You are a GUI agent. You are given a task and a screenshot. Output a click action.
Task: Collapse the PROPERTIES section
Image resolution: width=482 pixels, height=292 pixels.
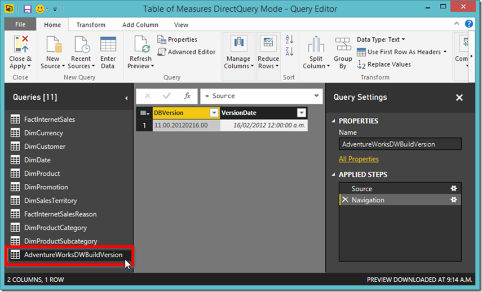334,121
